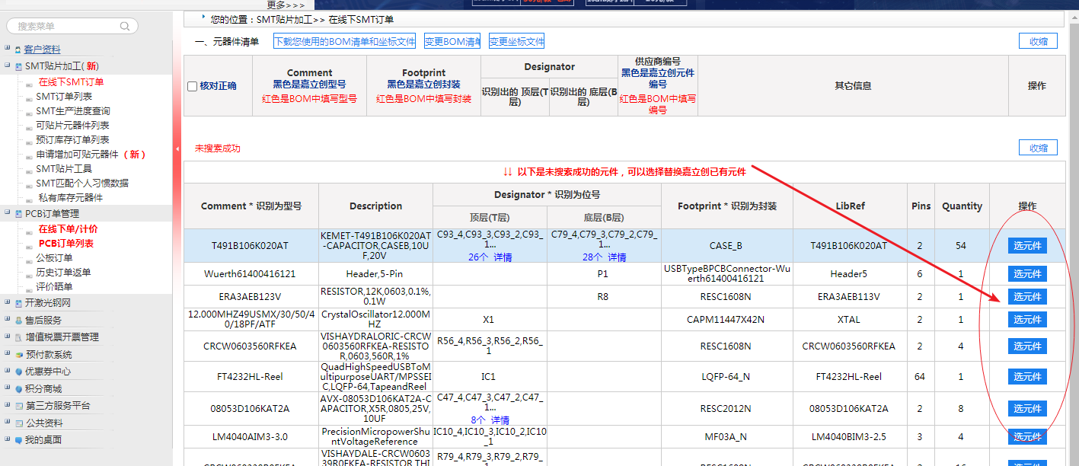Click the 我的桌面 menu icon
1079x466 pixels.
point(18,440)
